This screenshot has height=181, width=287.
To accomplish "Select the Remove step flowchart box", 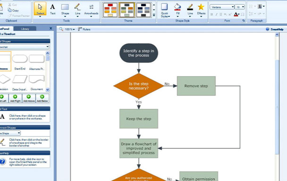I will [x=196, y=86].
